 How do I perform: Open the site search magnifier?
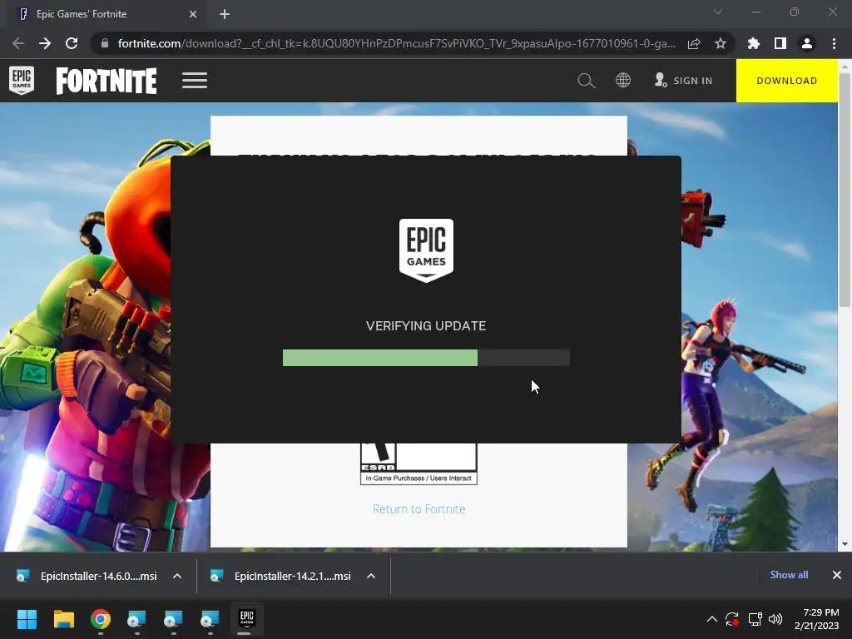587,81
